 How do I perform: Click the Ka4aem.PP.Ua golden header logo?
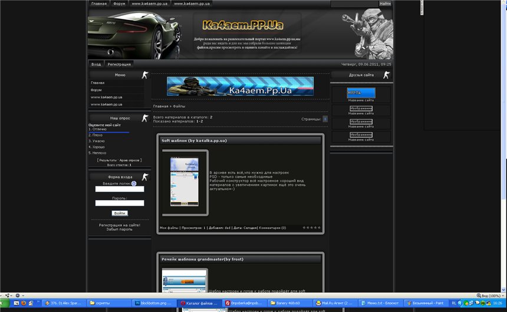[x=243, y=25]
